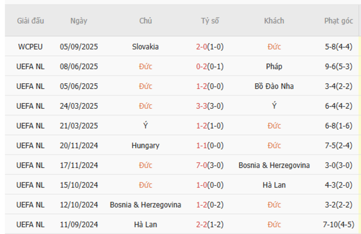
Task: Click the 9-6(5-3) corner kick stat
Action: tap(339, 67)
